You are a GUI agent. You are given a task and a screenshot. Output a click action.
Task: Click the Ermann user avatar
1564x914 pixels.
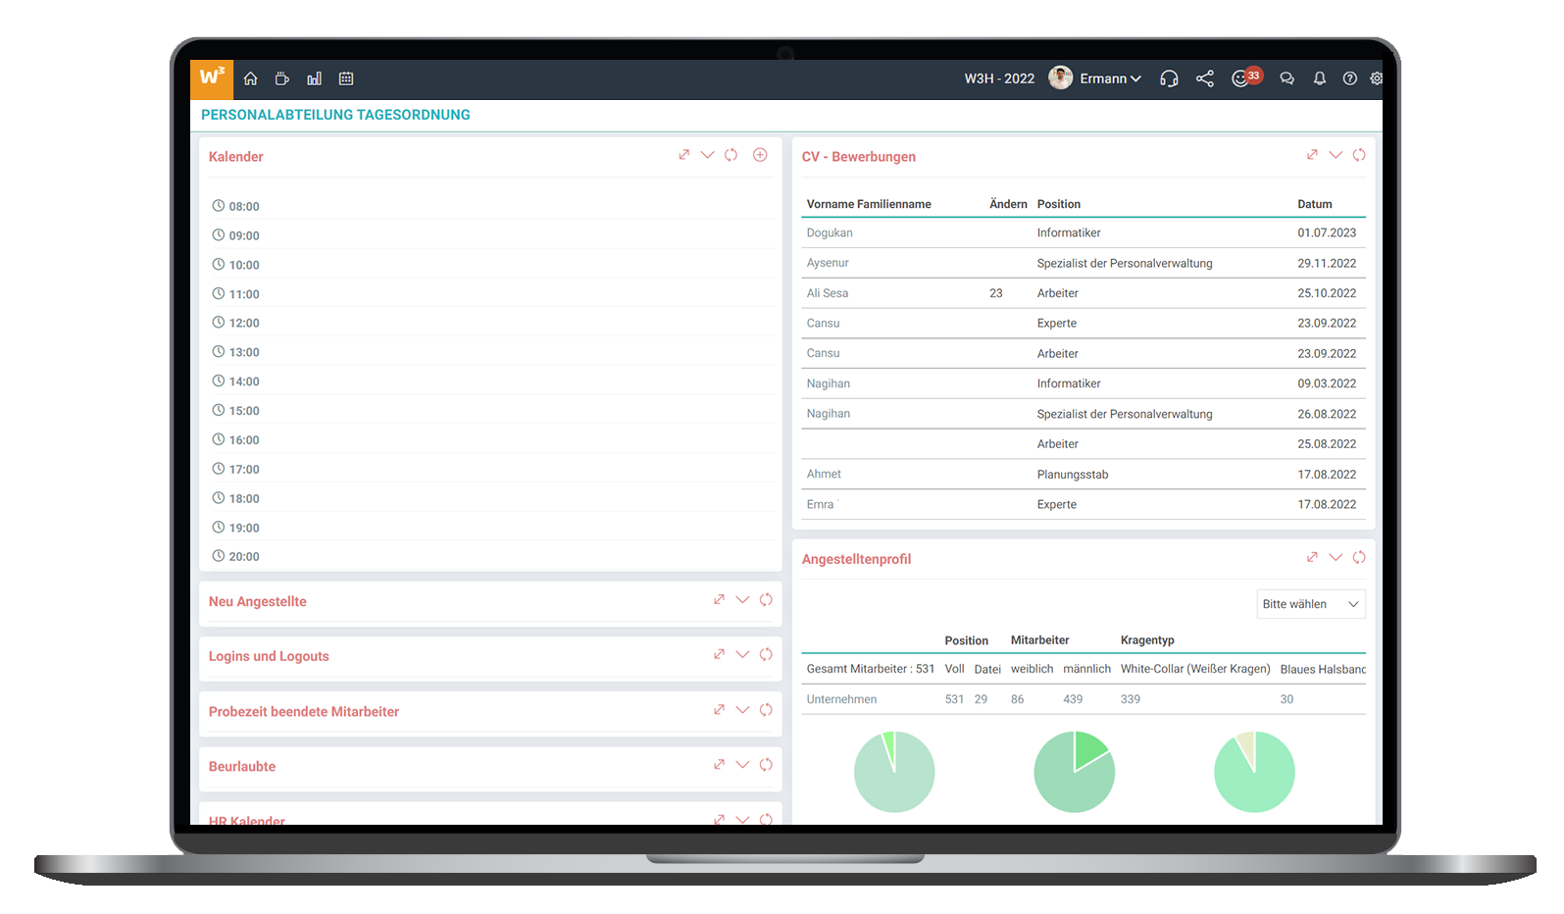click(1060, 77)
